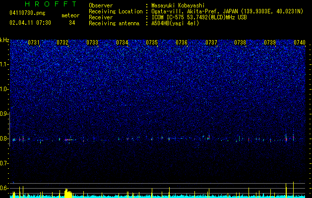Click the tallest yellow spike before 0740
312x198 pixels.
[x=293, y=190]
